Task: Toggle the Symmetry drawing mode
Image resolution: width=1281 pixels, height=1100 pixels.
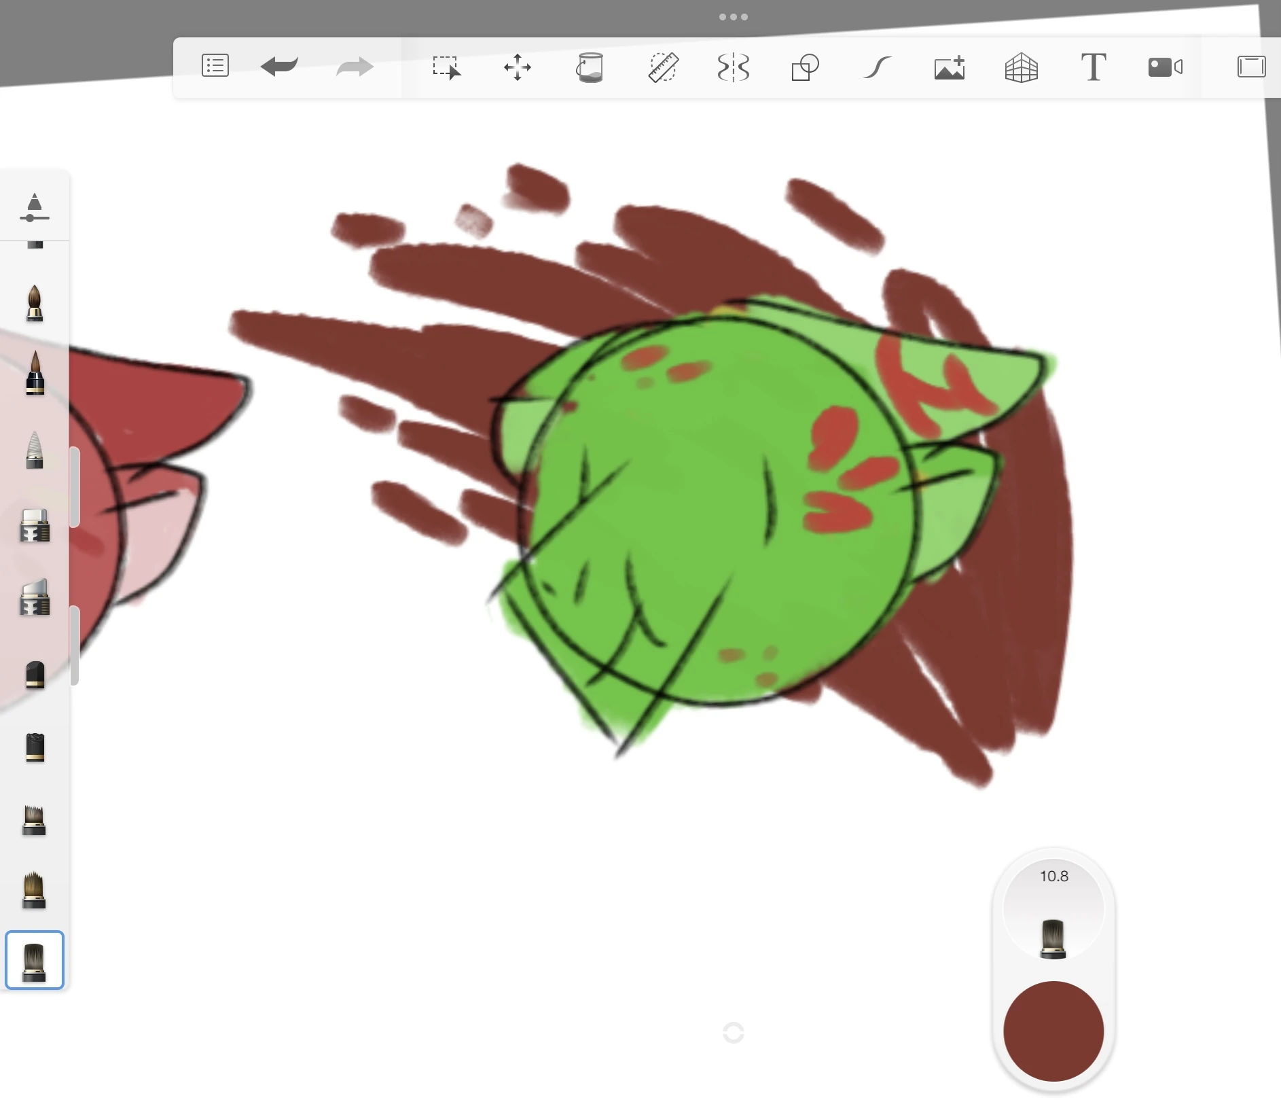Action: (x=734, y=67)
